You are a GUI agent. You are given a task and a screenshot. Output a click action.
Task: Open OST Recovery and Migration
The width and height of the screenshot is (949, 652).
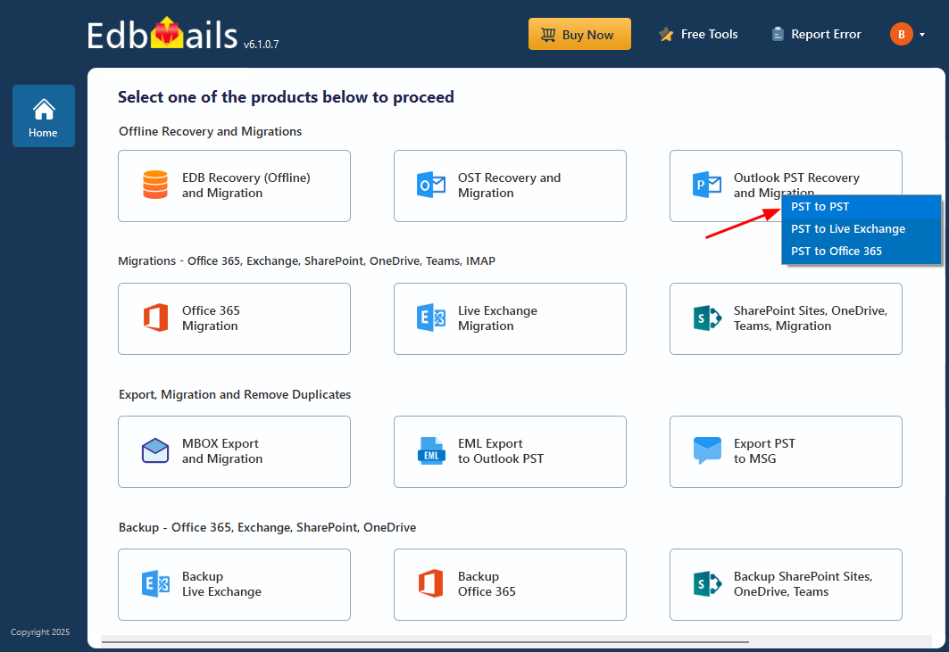[x=510, y=186]
